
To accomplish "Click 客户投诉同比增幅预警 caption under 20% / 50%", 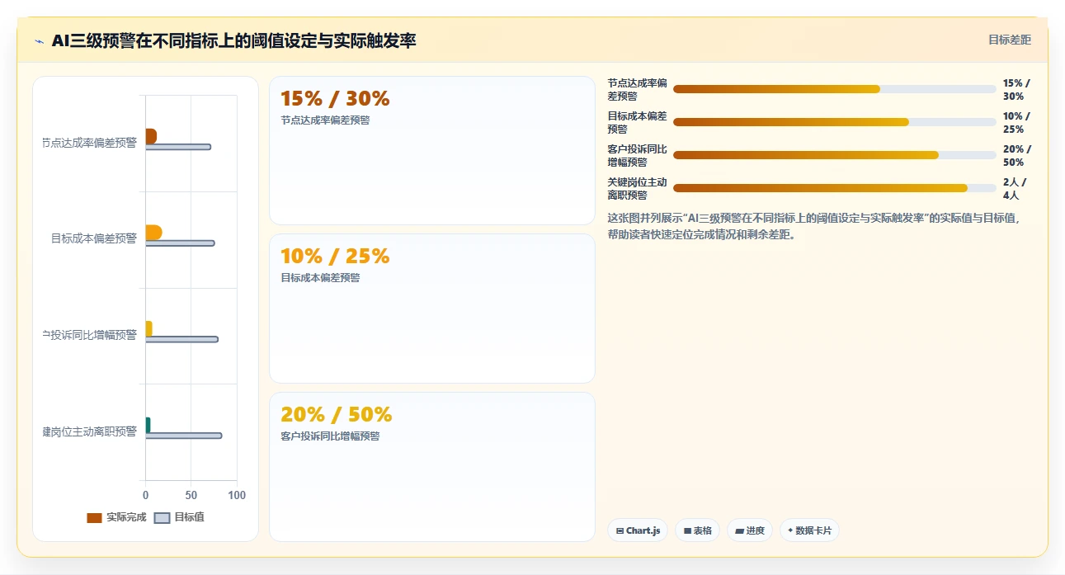I will 330,436.
